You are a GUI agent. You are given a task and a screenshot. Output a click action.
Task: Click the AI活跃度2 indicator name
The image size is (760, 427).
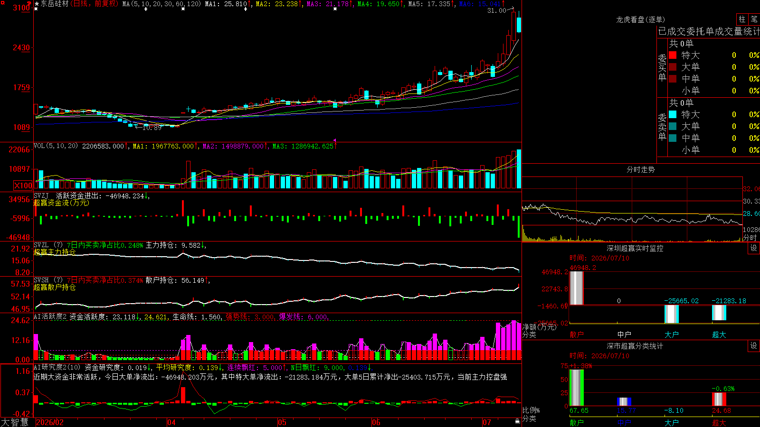pos(50,316)
